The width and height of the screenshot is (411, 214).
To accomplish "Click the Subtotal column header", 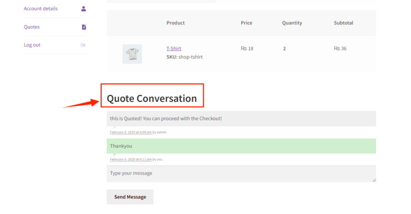I will pos(343,23).
